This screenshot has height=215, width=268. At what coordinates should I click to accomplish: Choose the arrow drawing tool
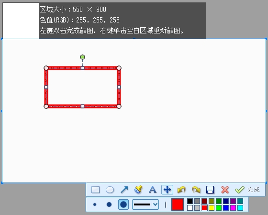pos(124,190)
